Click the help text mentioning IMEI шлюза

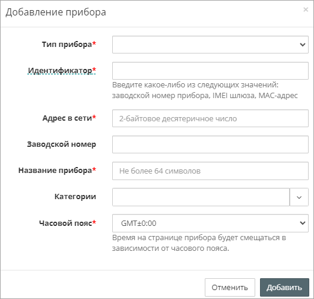point(205,90)
